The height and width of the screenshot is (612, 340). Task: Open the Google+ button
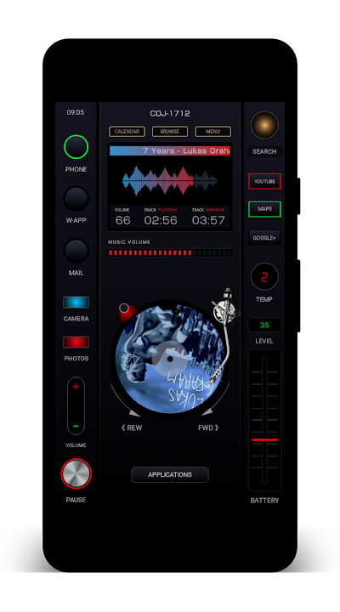coord(264,237)
